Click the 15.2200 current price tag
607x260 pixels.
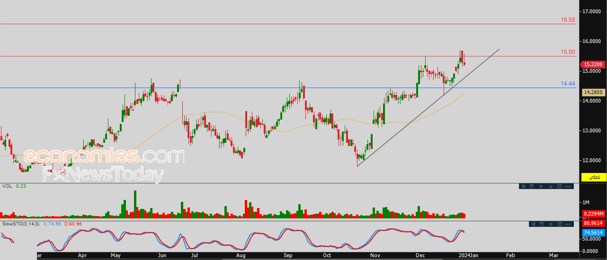click(593, 64)
